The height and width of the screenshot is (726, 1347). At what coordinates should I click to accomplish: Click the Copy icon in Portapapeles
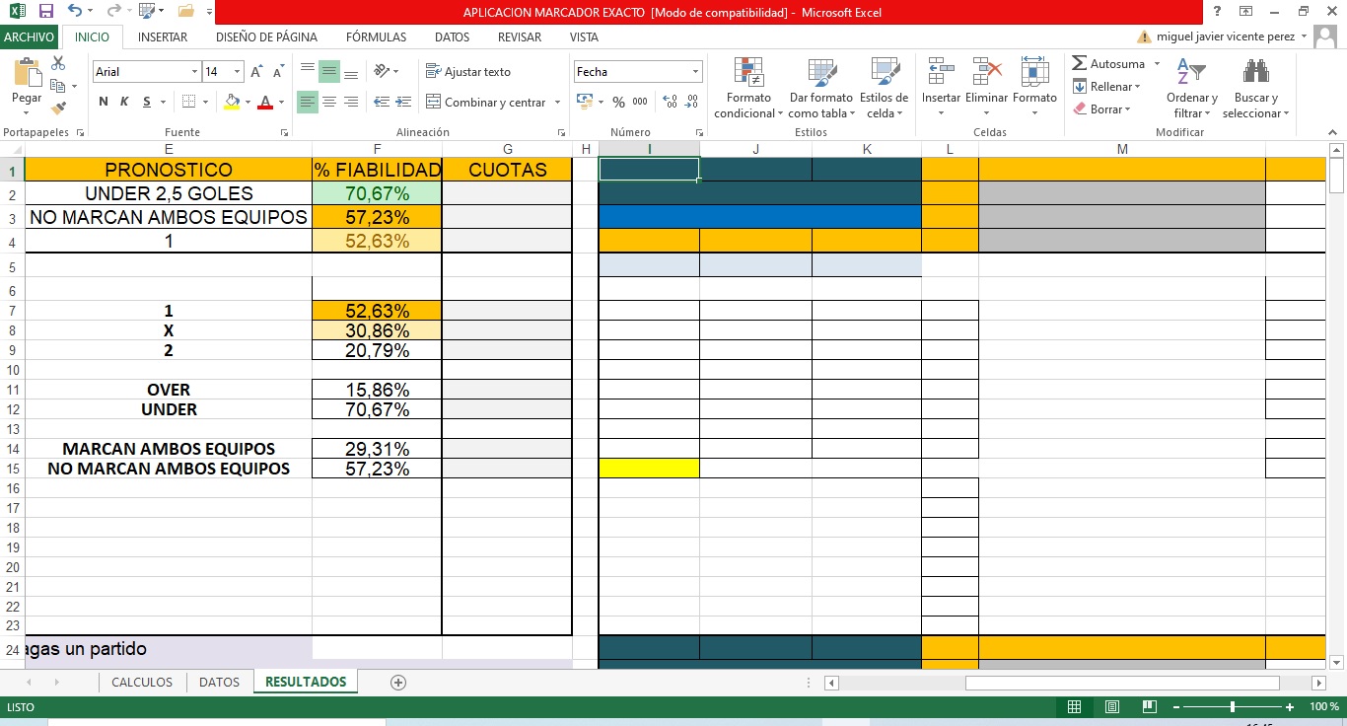coord(57,86)
